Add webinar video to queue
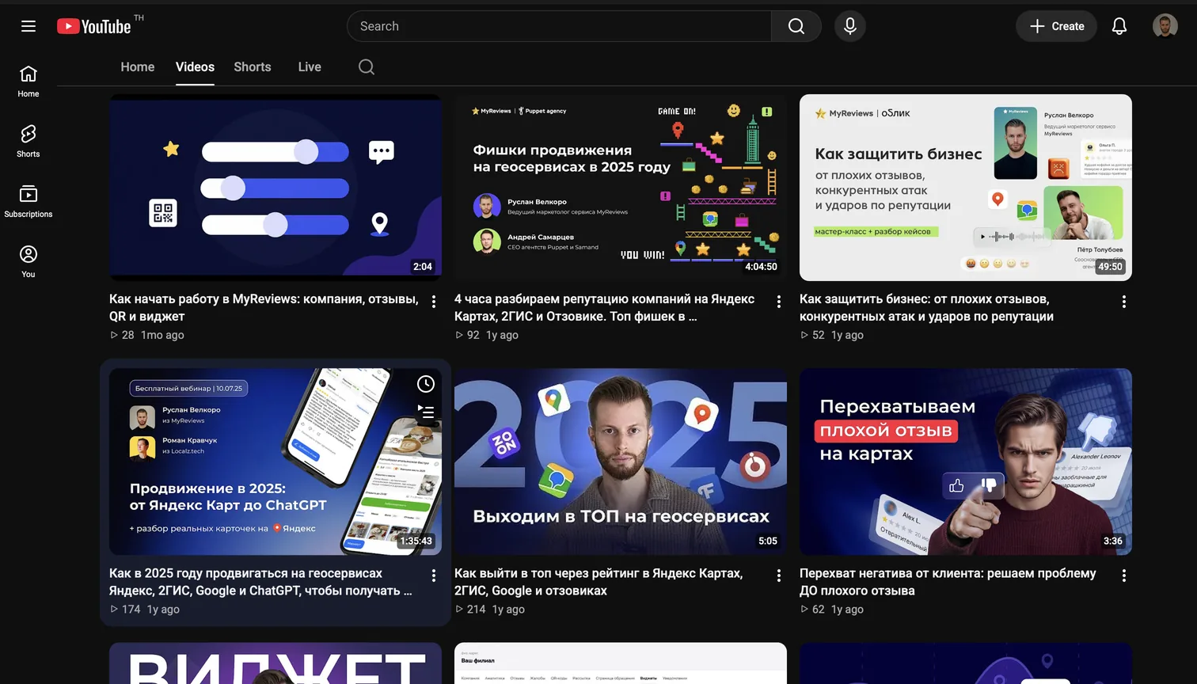 pyautogui.click(x=426, y=412)
